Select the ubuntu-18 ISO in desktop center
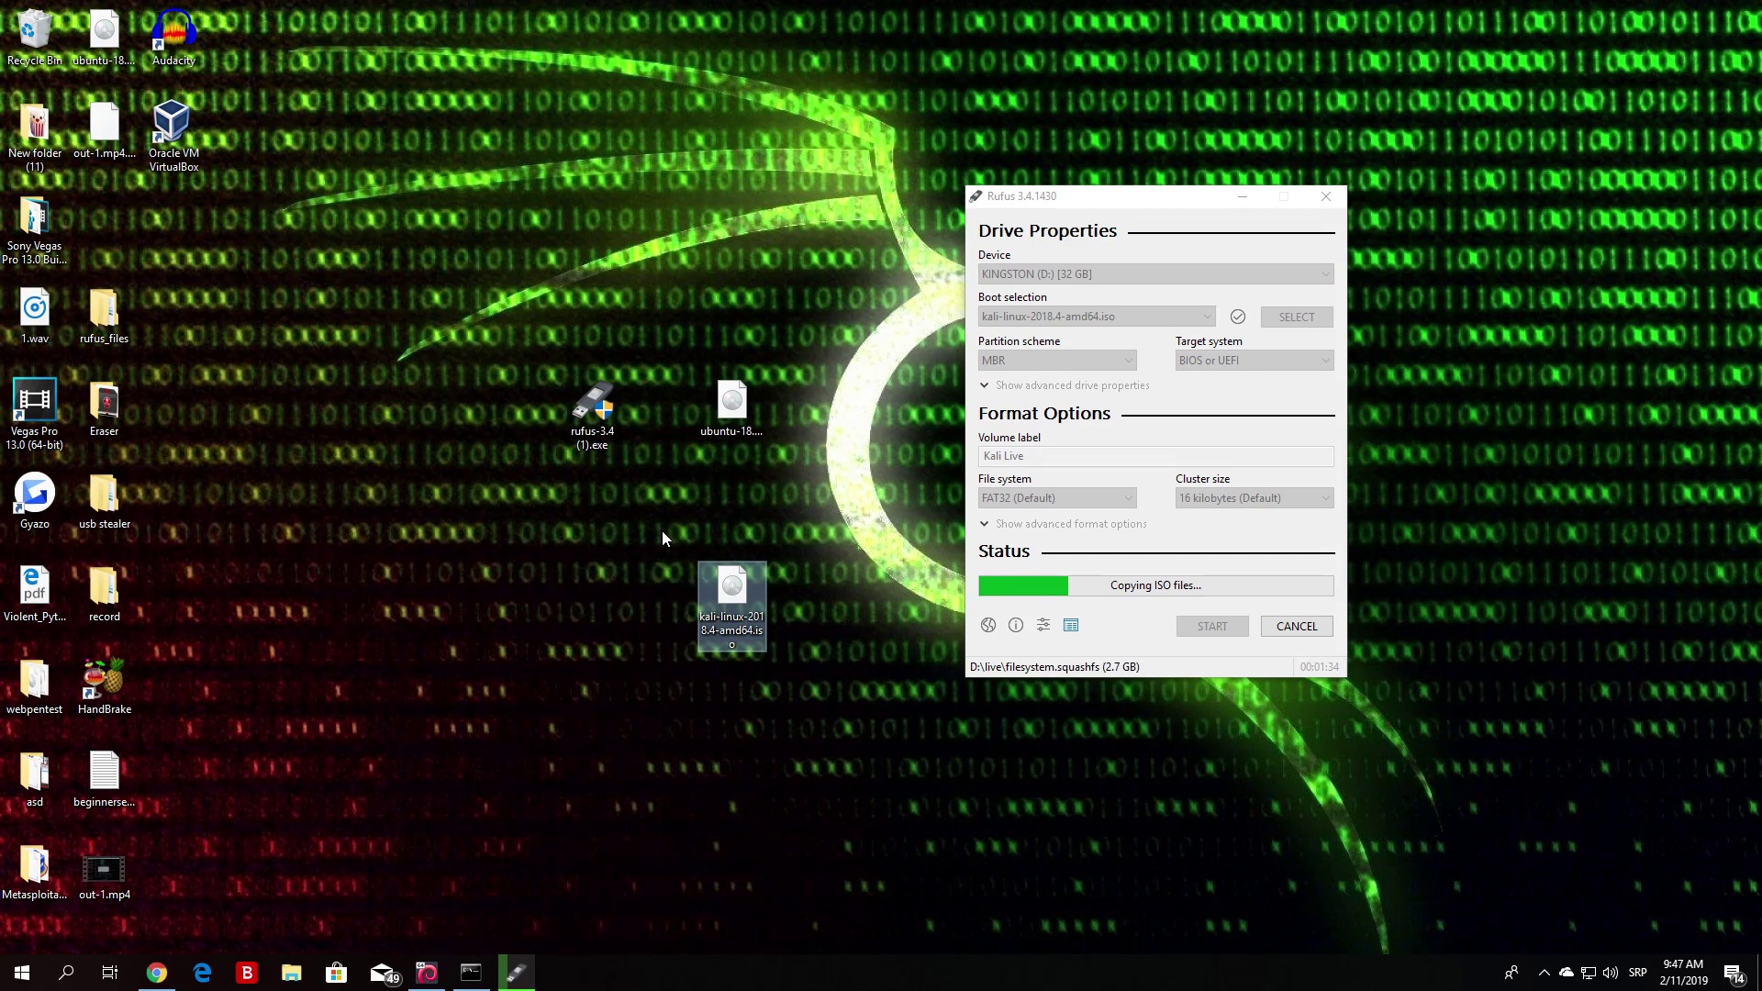 731,409
